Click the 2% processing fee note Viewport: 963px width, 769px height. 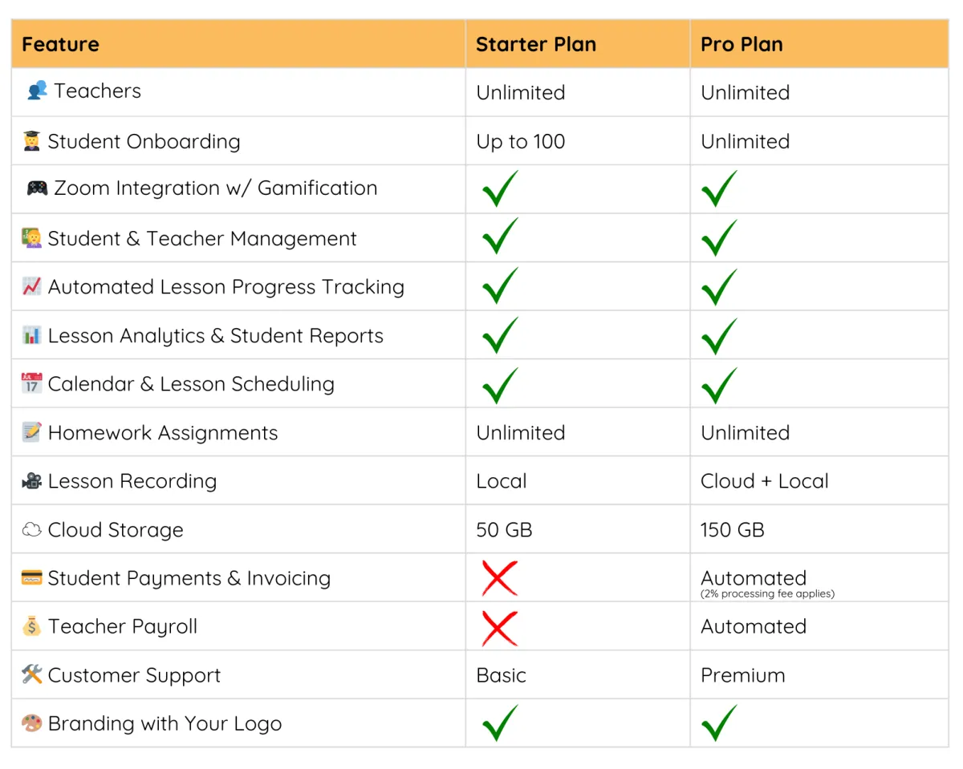click(768, 594)
